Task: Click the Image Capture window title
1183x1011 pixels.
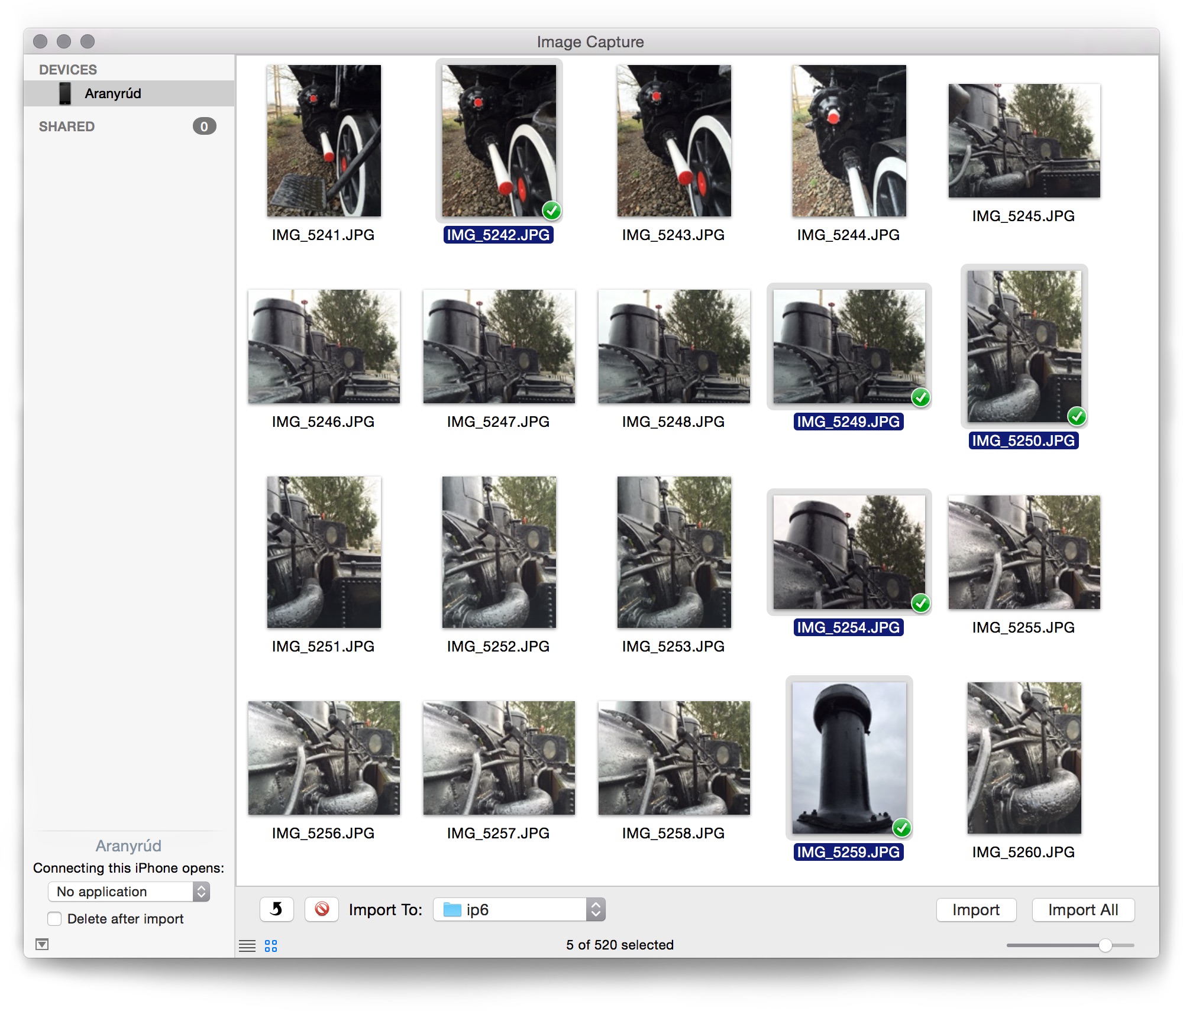Action: click(x=590, y=42)
